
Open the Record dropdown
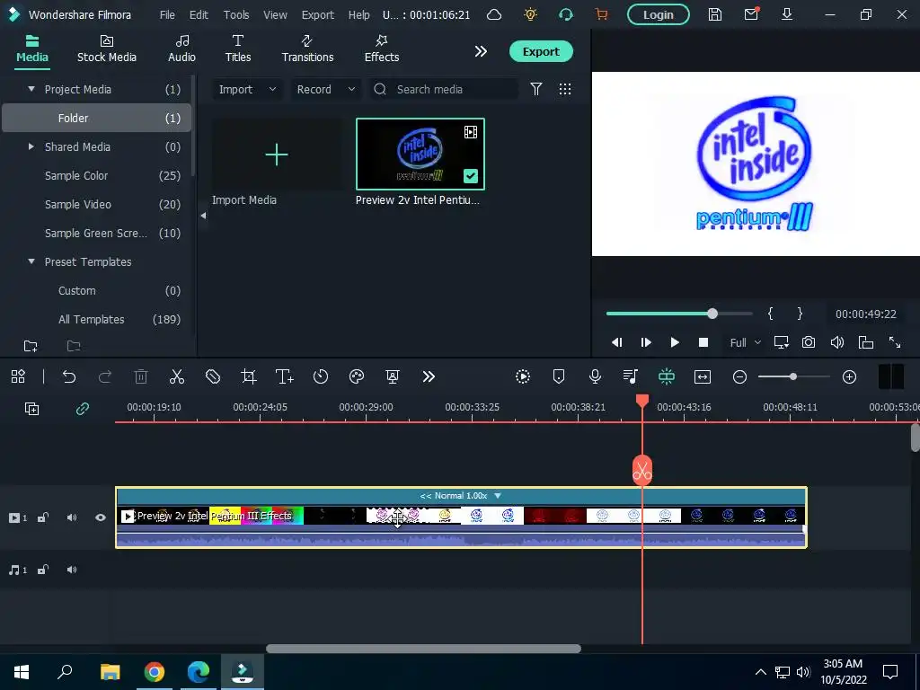coord(325,89)
